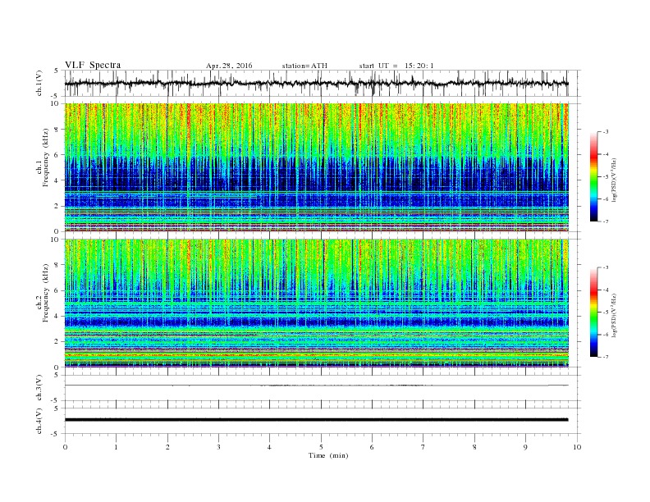Click the "-5" tick on ch.1 colorbar
This screenshot has height=502, width=650.
click(605, 177)
